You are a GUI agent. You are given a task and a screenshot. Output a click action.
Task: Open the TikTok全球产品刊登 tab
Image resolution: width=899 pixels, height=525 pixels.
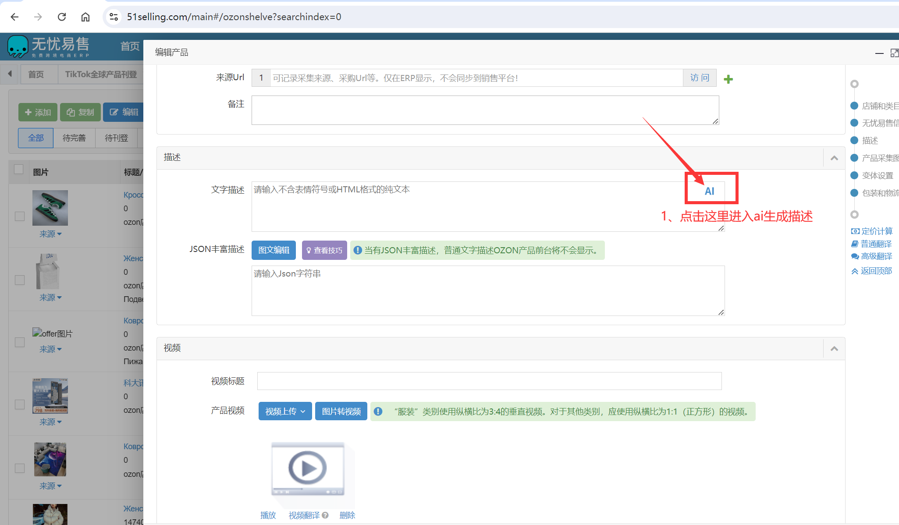click(x=101, y=74)
